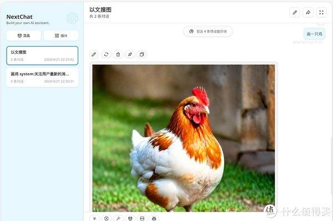Delete the message using the trash icon

118,54
